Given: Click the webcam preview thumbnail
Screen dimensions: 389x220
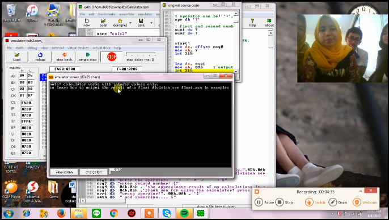Looking at the screenshot, I should click(x=343, y=48).
